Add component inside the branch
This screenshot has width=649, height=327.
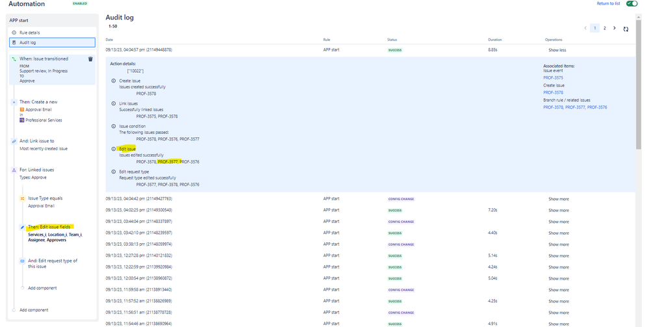coord(42,288)
